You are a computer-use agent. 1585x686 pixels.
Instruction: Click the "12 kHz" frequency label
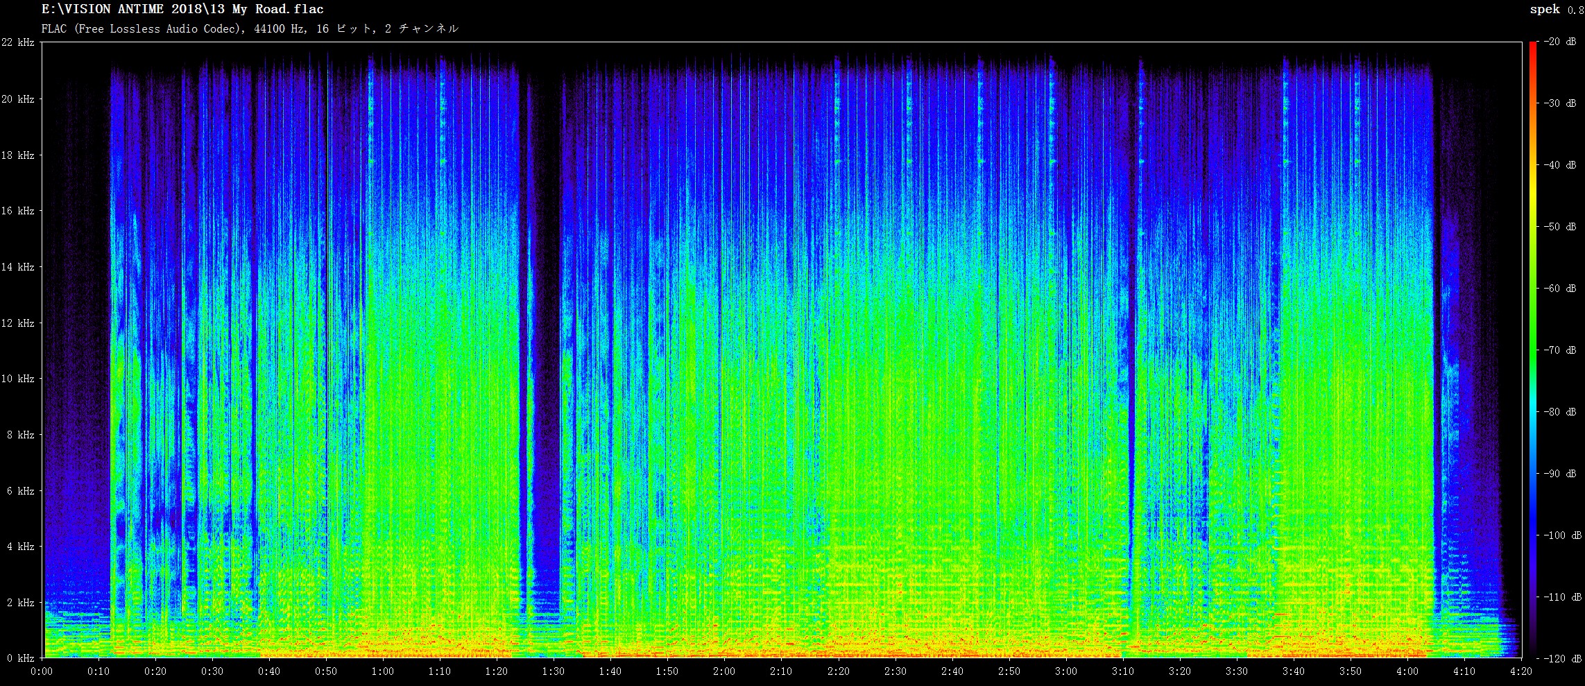pyautogui.click(x=17, y=323)
